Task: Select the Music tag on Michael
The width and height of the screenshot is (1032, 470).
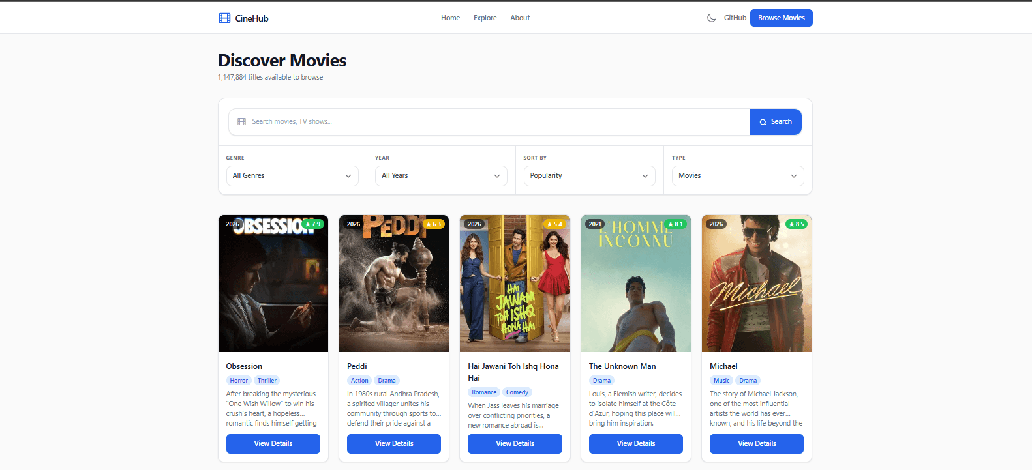Action: [x=721, y=381]
